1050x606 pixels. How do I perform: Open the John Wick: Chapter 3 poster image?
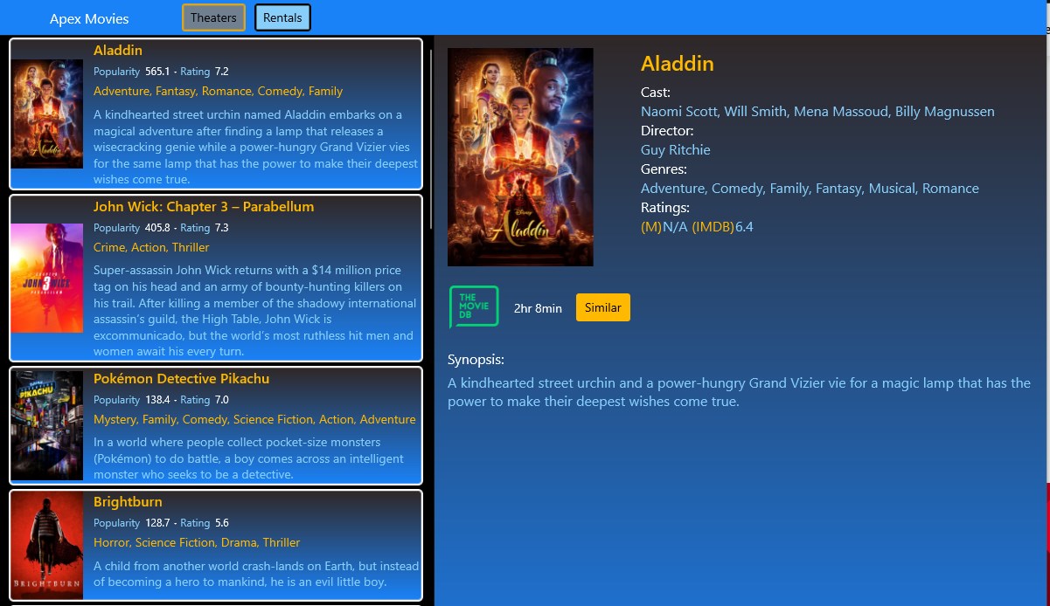46,278
